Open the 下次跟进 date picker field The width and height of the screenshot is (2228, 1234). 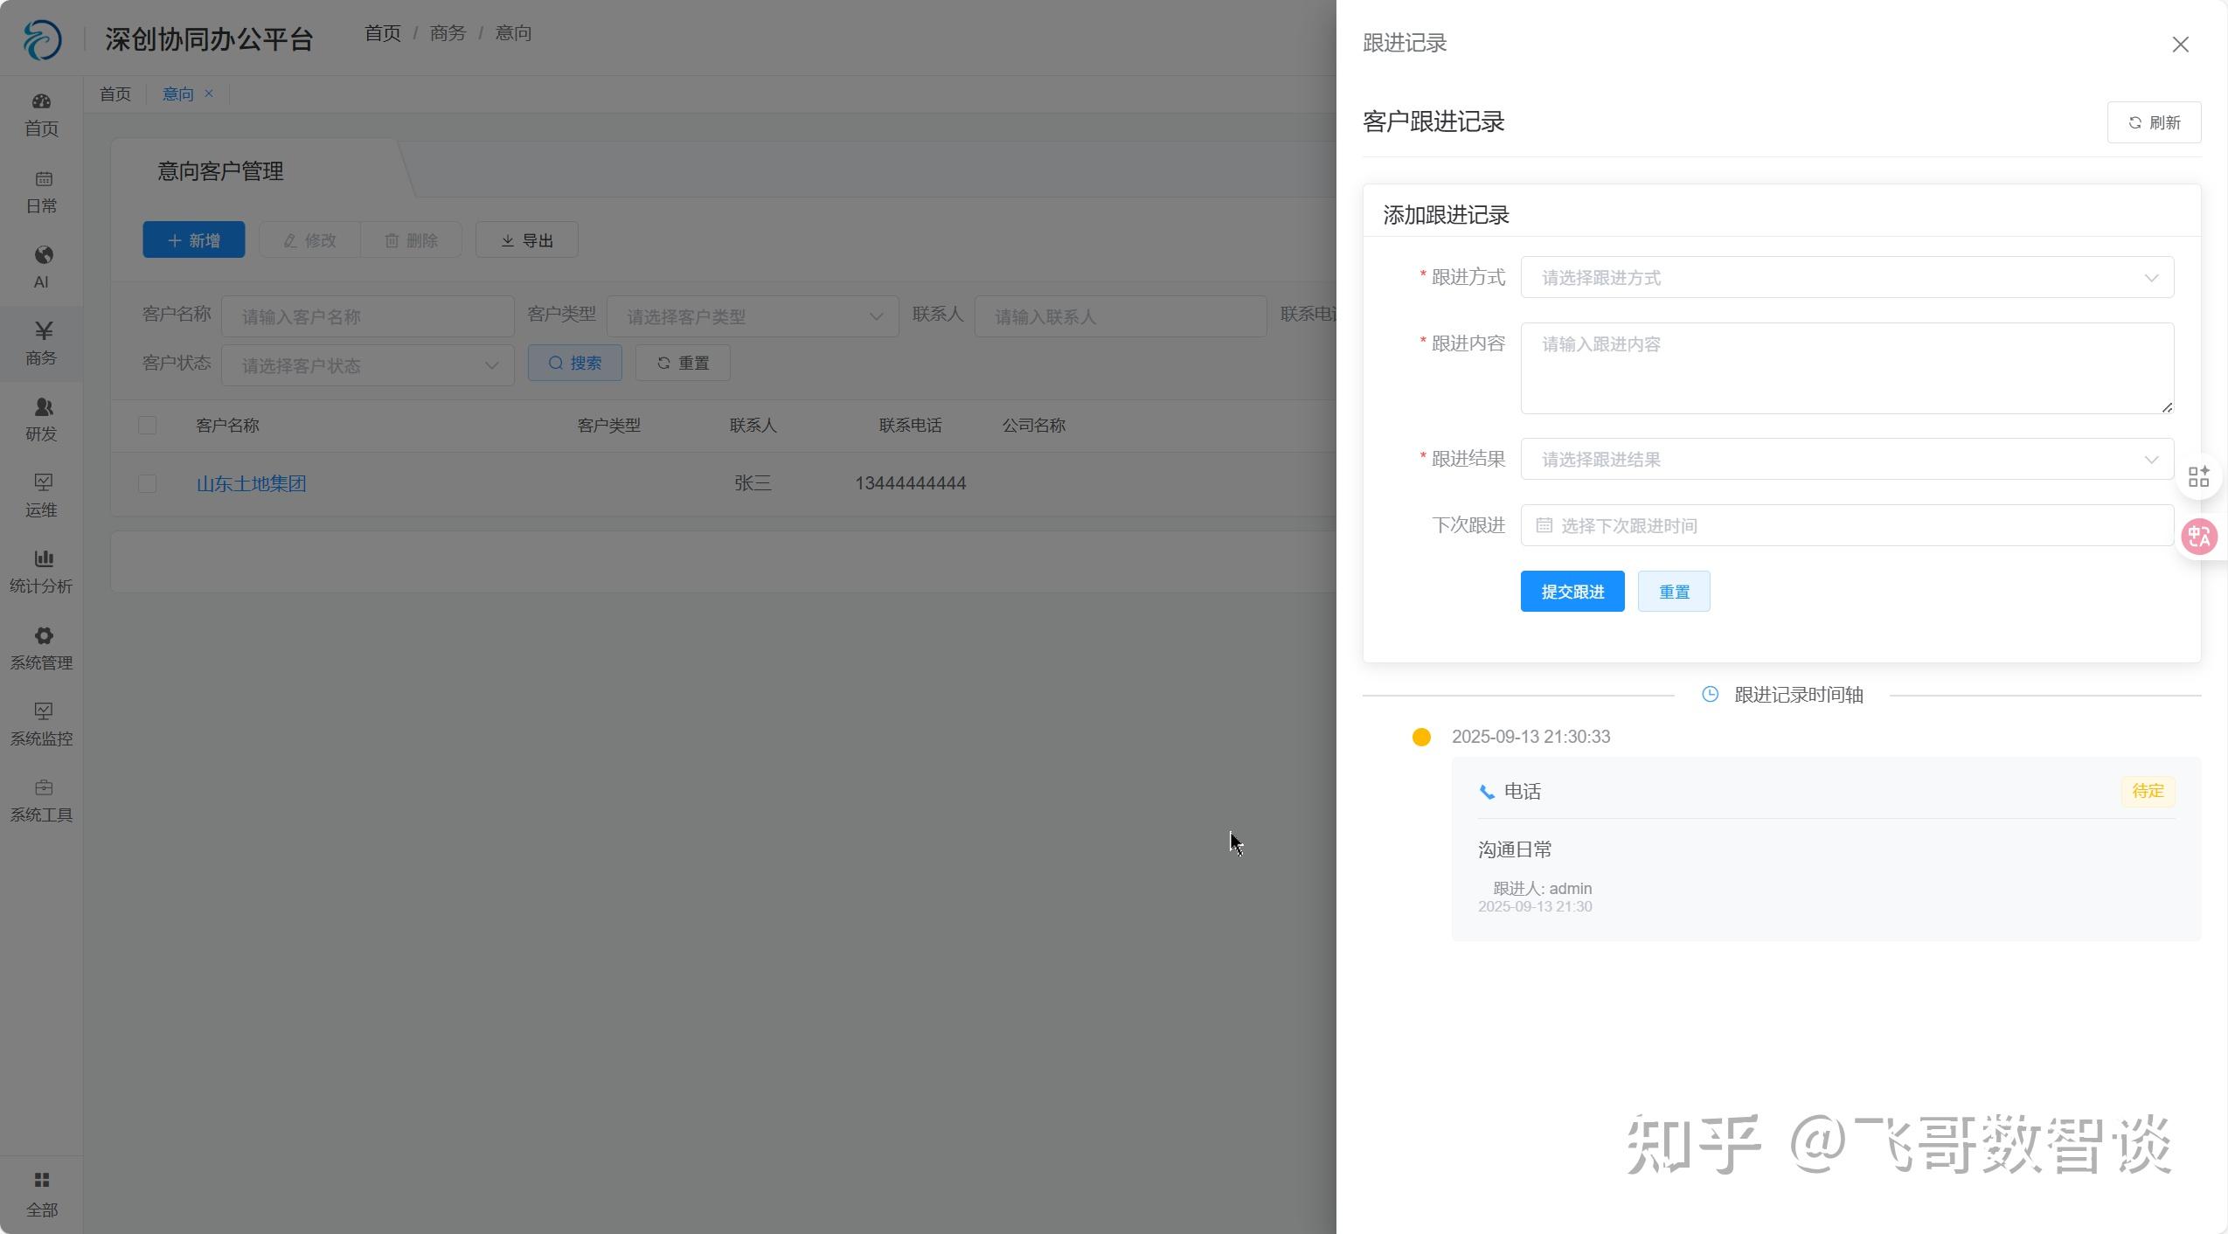tap(1846, 525)
